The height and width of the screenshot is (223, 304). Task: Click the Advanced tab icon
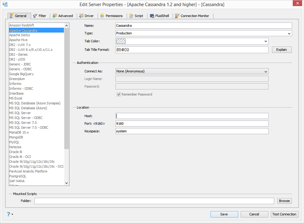tap(55, 16)
